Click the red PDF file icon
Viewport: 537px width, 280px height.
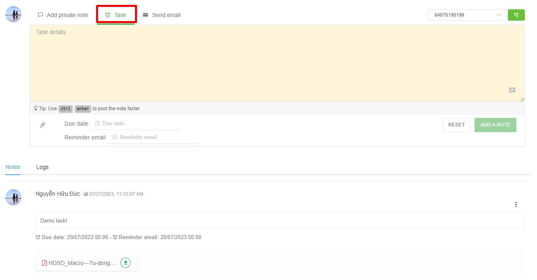coord(45,263)
